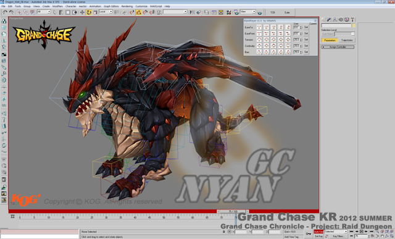Open the Graph Editors menu

111,6
